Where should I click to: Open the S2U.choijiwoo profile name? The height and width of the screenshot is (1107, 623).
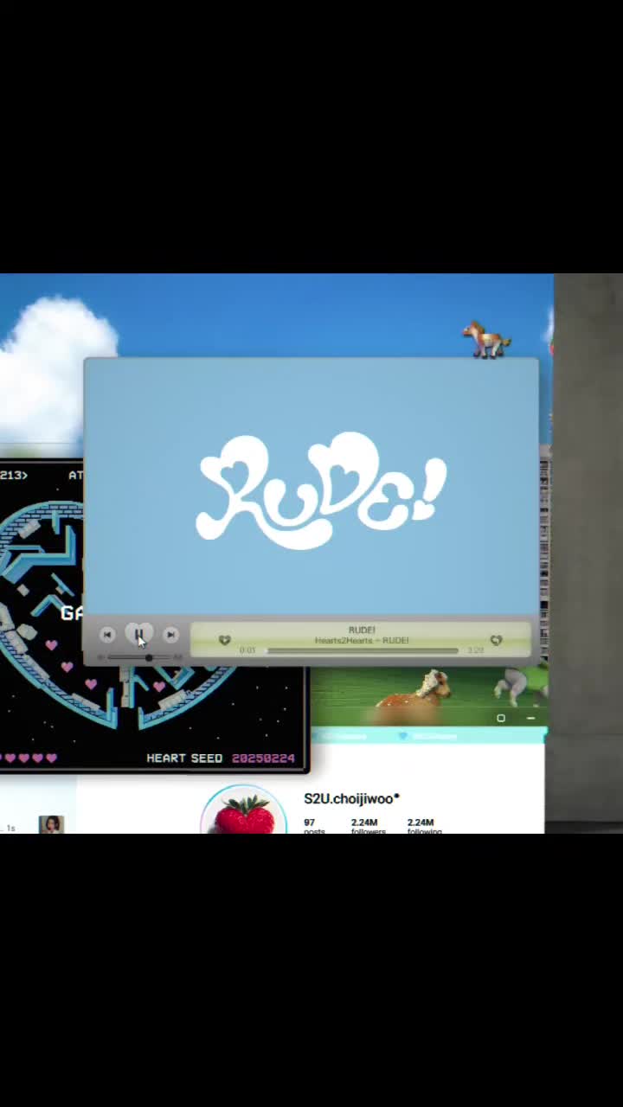pyautogui.click(x=351, y=798)
